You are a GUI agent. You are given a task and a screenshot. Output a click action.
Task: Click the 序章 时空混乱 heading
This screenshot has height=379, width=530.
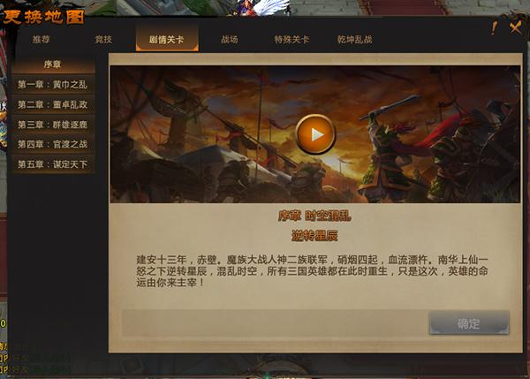coord(314,216)
